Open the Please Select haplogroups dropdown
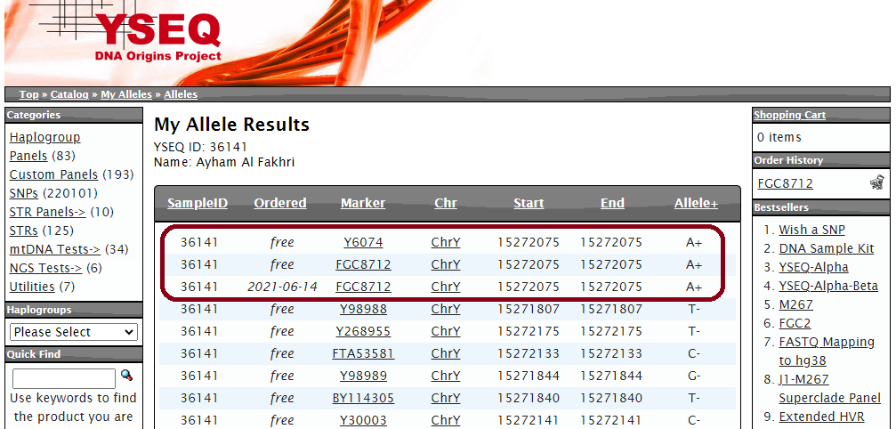Viewport: 896px width, 429px height. tap(74, 332)
